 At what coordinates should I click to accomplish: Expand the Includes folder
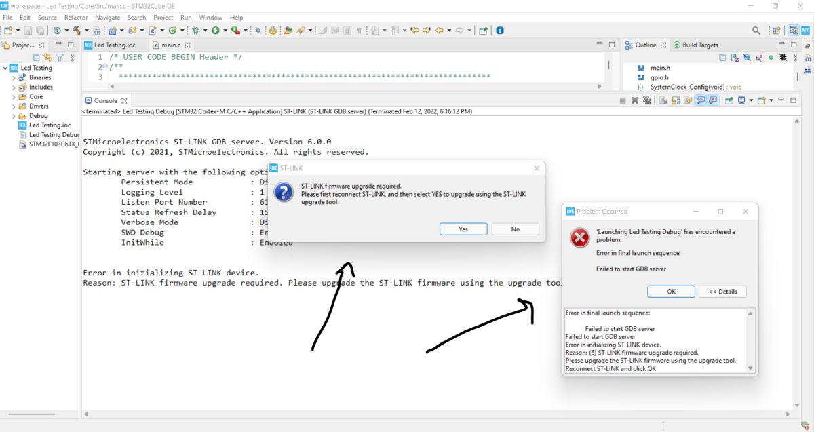point(14,87)
